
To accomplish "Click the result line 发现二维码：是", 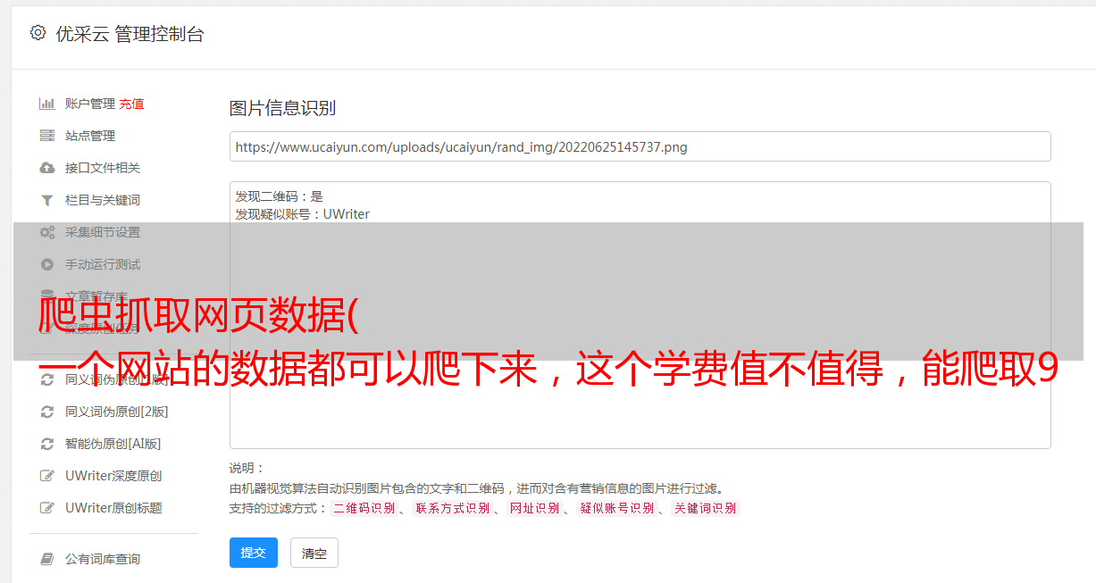I will [x=280, y=196].
